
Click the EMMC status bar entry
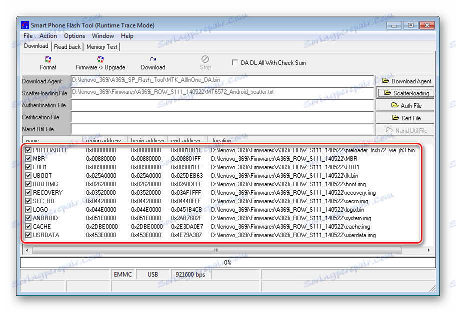pyautogui.click(x=123, y=274)
